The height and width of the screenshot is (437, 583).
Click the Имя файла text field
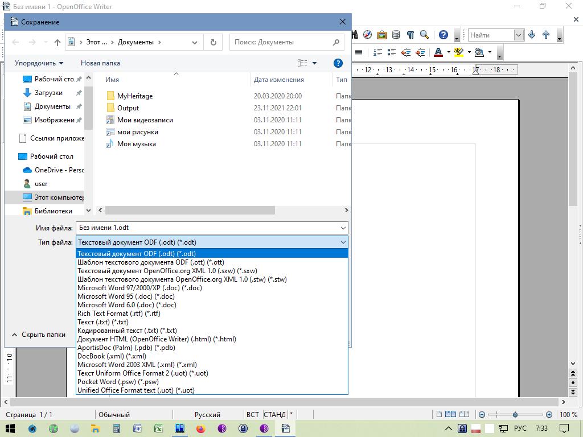coord(207,228)
